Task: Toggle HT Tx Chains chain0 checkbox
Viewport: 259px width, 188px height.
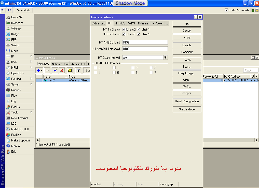Action: click(124, 29)
